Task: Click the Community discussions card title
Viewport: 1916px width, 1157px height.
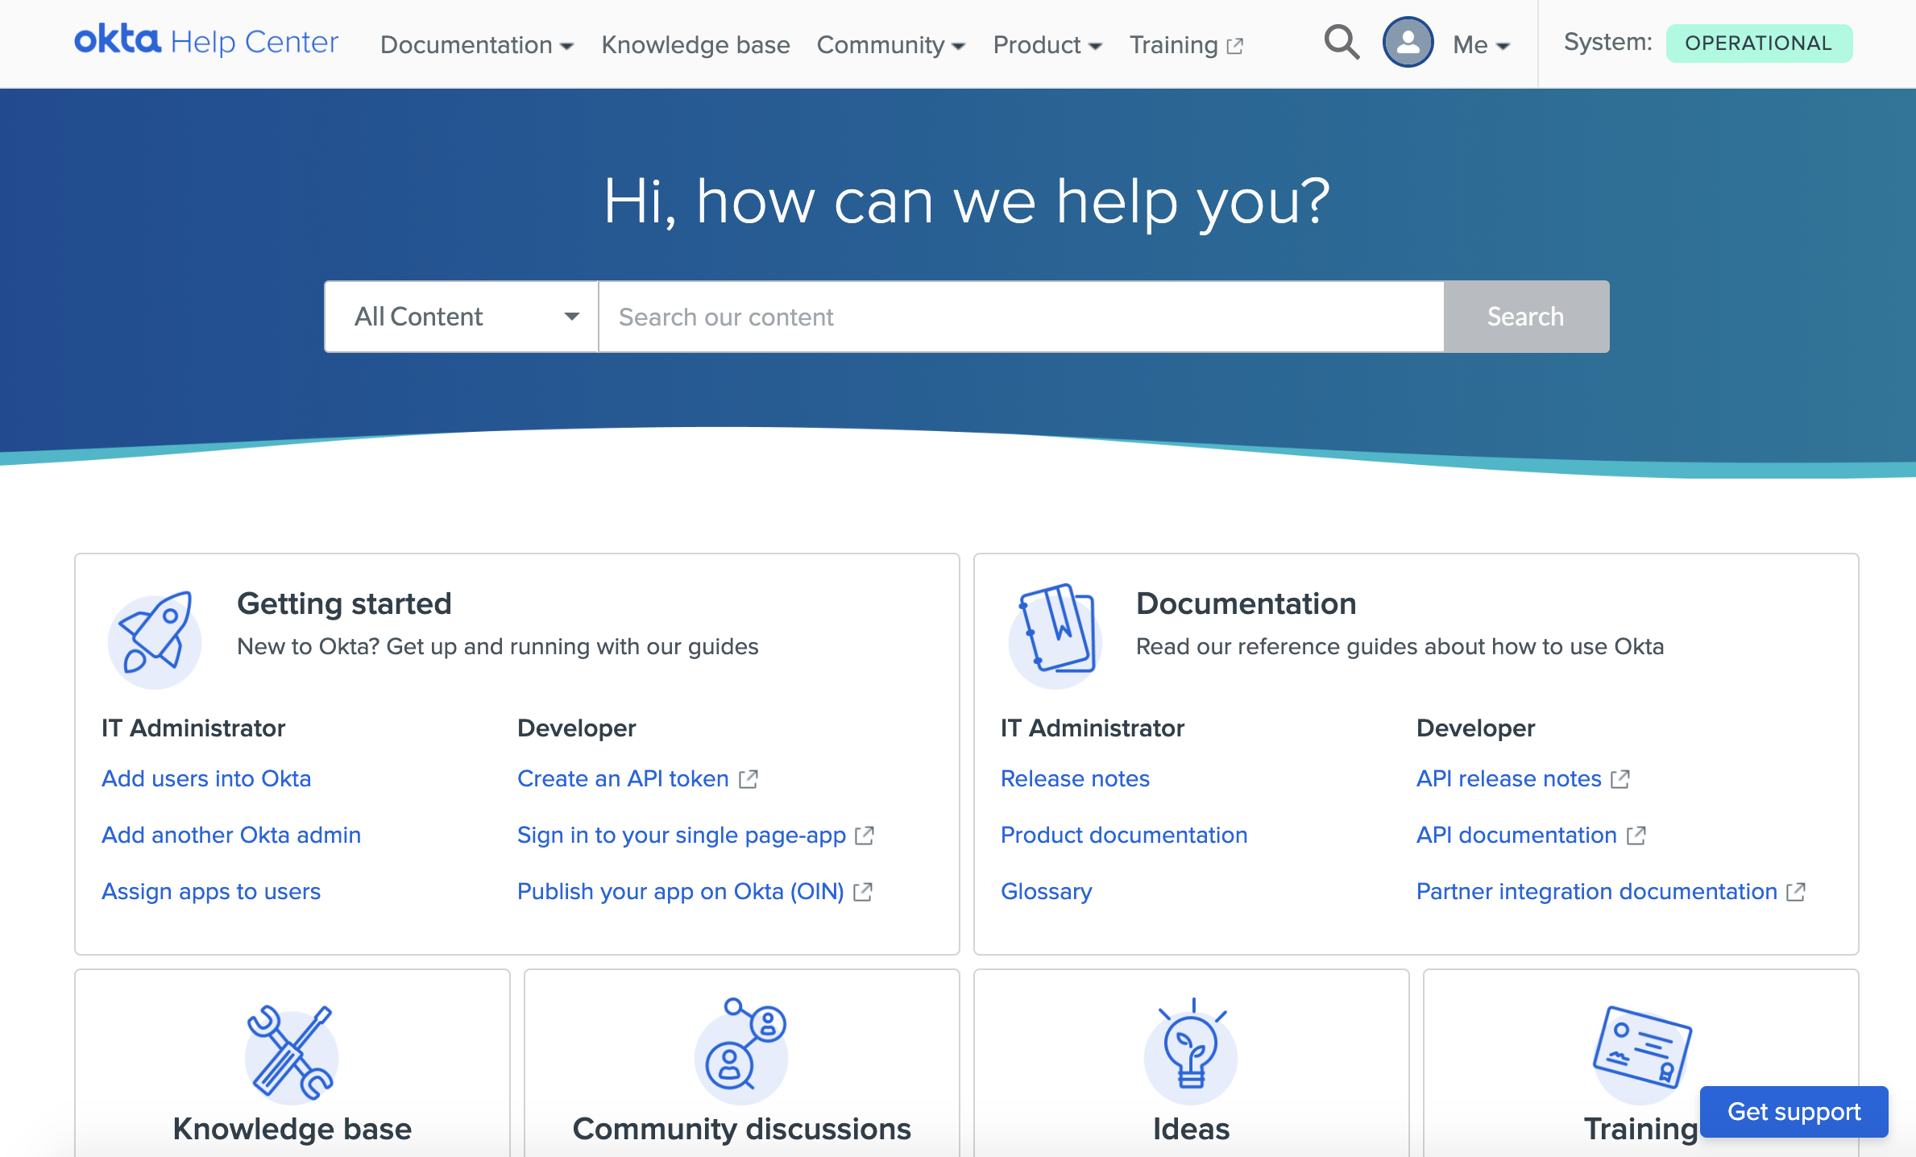Action: (x=741, y=1129)
